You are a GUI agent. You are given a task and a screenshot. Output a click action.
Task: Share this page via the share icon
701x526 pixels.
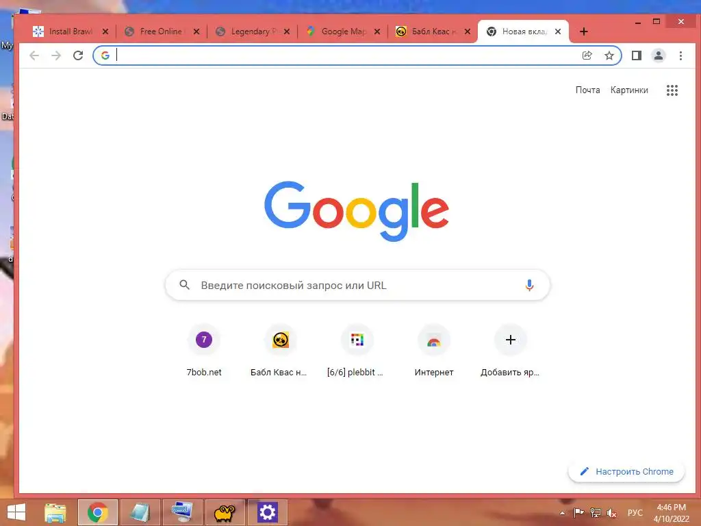[x=587, y=55]
